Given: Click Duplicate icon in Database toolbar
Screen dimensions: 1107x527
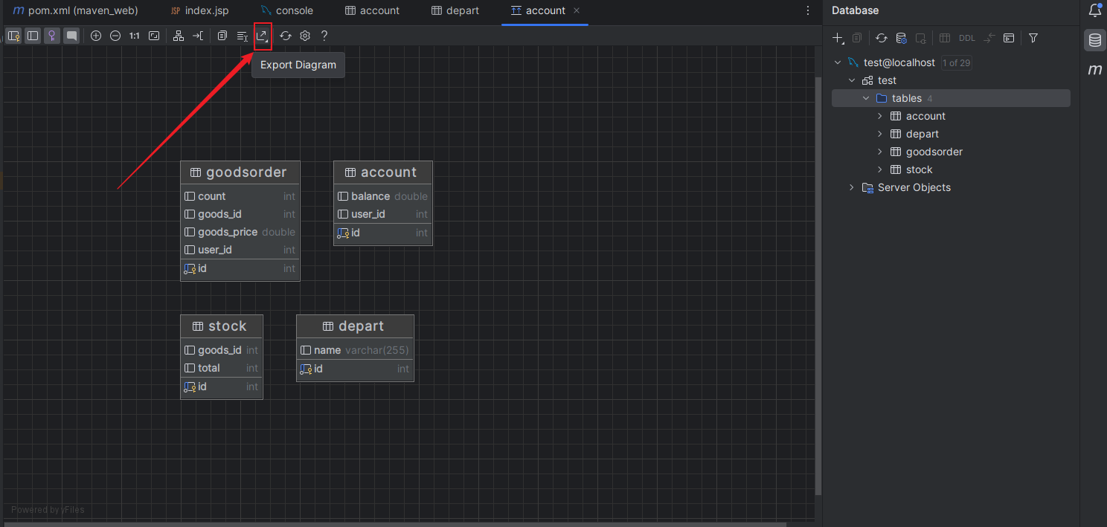Looking at the screenshot, I should pyautogui.click(x=857, y=38).
